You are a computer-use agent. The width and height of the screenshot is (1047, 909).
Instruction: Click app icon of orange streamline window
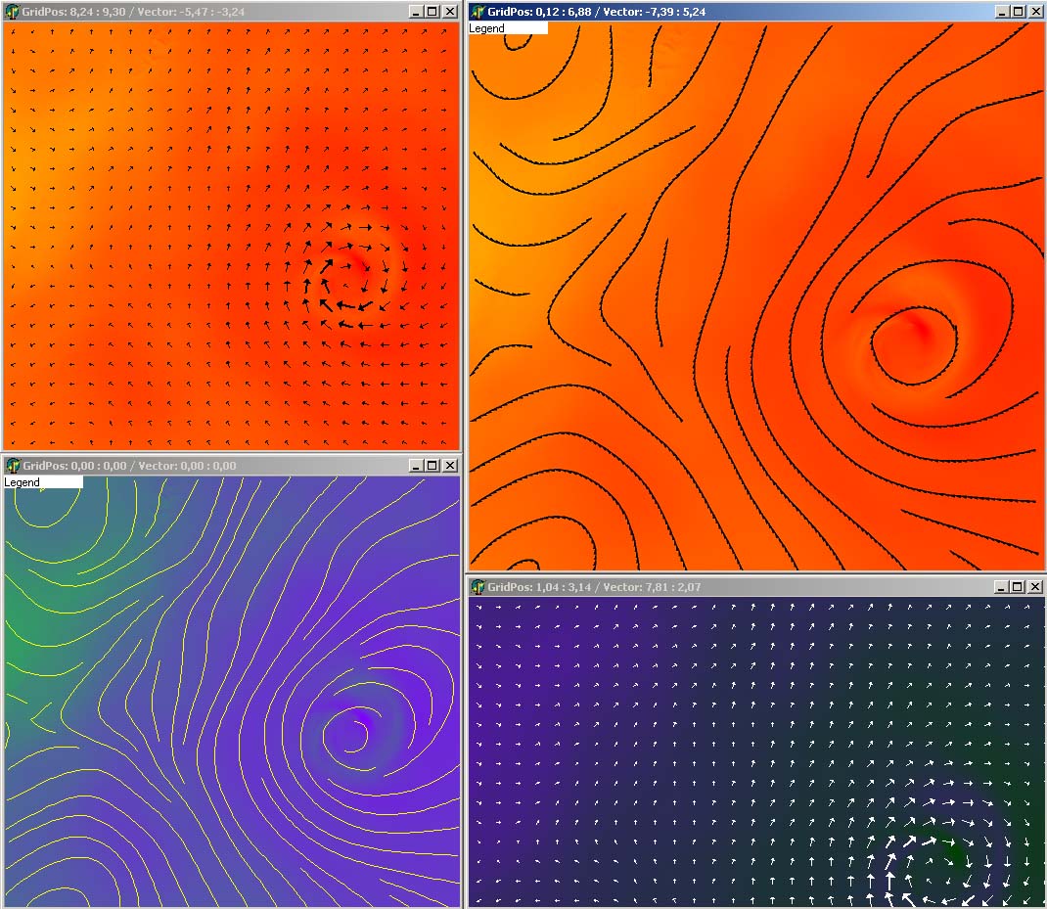(478, 12)
